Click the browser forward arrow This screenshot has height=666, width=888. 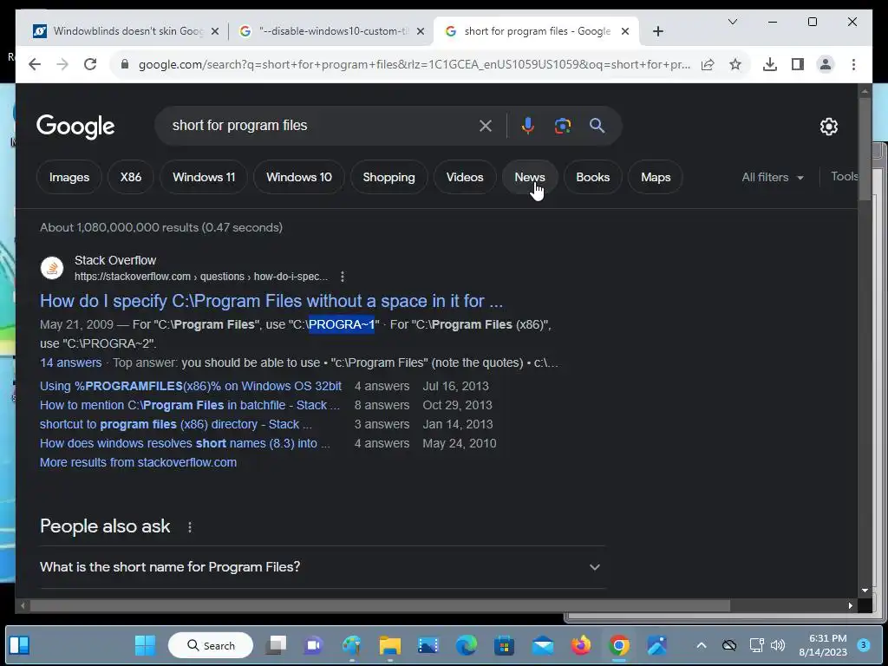coord(62,64)
